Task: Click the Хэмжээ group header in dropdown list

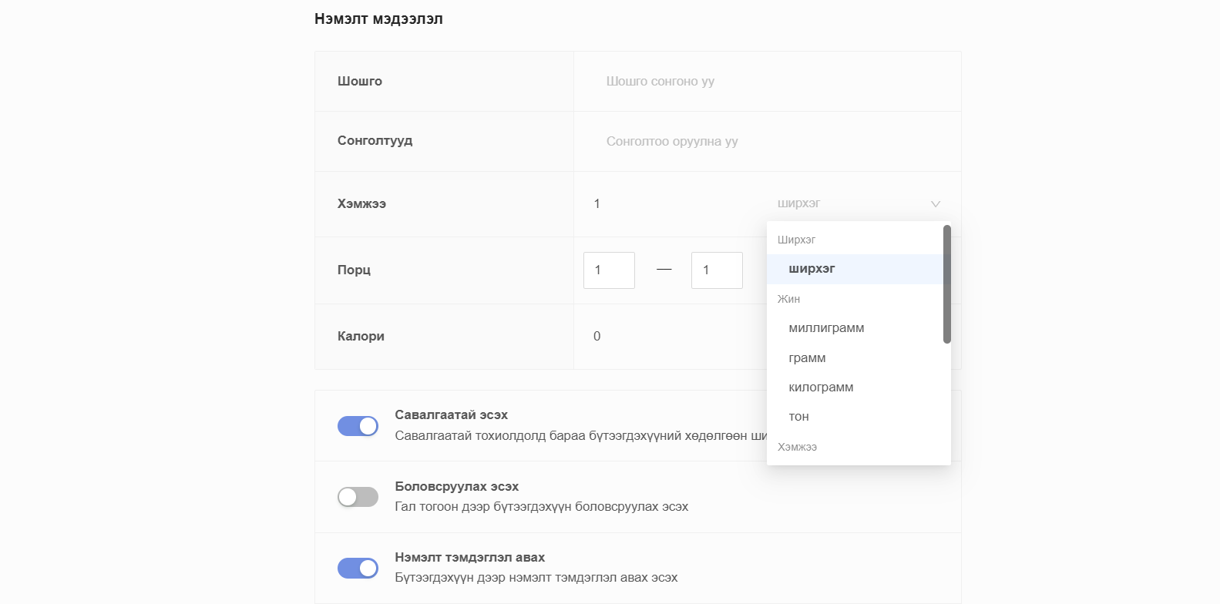Action: tap(797, 447)
